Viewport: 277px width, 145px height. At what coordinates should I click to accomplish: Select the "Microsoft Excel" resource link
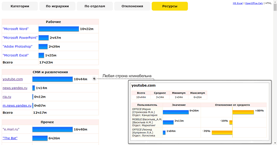(x=16, y=55)
